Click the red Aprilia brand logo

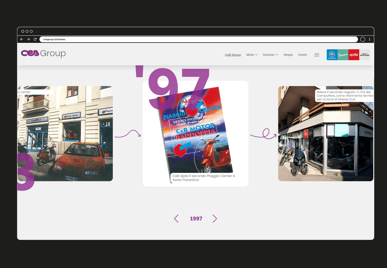pyautogui.click(x=354, y=55)
